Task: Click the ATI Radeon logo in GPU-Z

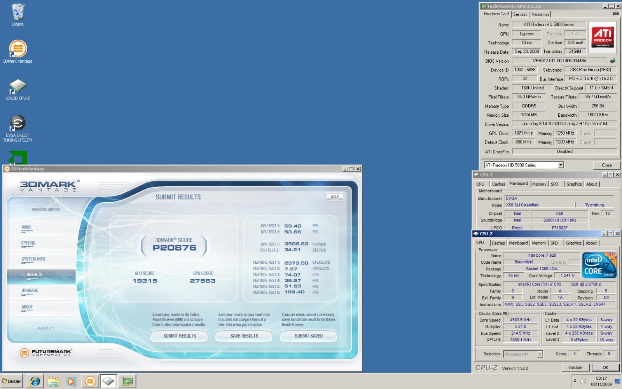Action: pyautogui.click(x=603, y=37)
